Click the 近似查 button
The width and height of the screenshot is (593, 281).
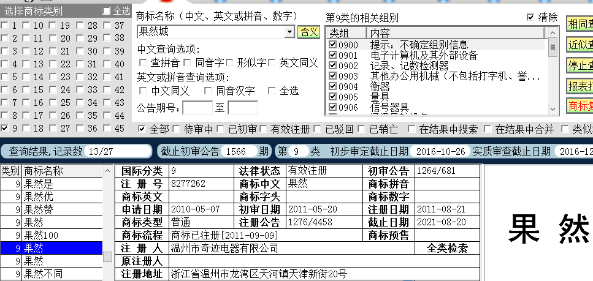tap(580, 45)
